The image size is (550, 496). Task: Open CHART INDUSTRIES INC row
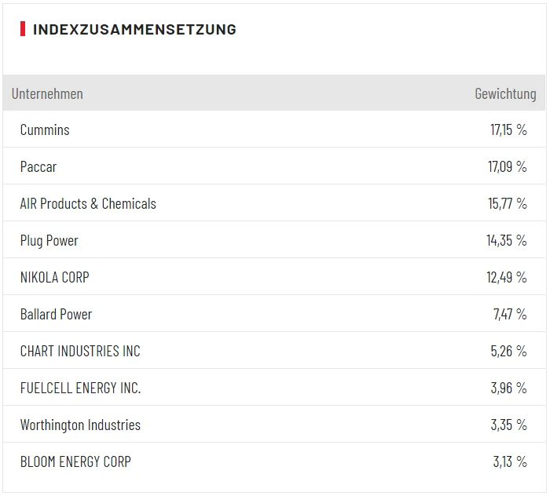(80, 351)
